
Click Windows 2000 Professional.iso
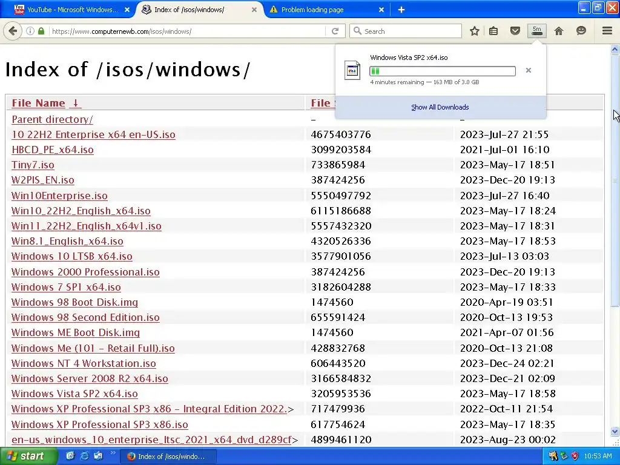click(x=85, y=272)
